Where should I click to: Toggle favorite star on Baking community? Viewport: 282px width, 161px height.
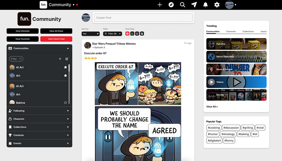[x=65, y=103]
